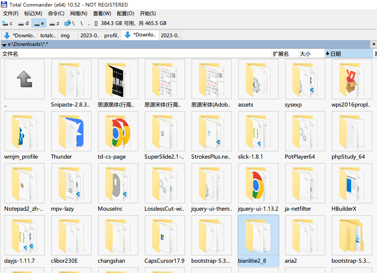Switch to drive d
The height and width of the screenshot is (273, 377).
coord(23,23)
